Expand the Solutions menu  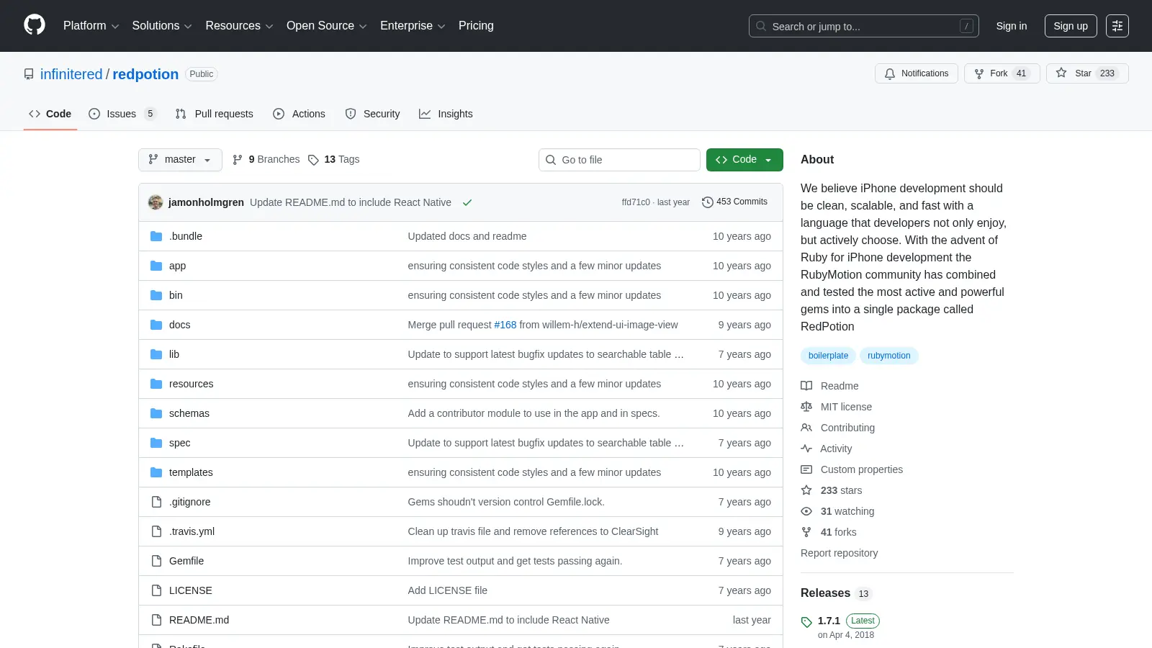tap(162, 26)
